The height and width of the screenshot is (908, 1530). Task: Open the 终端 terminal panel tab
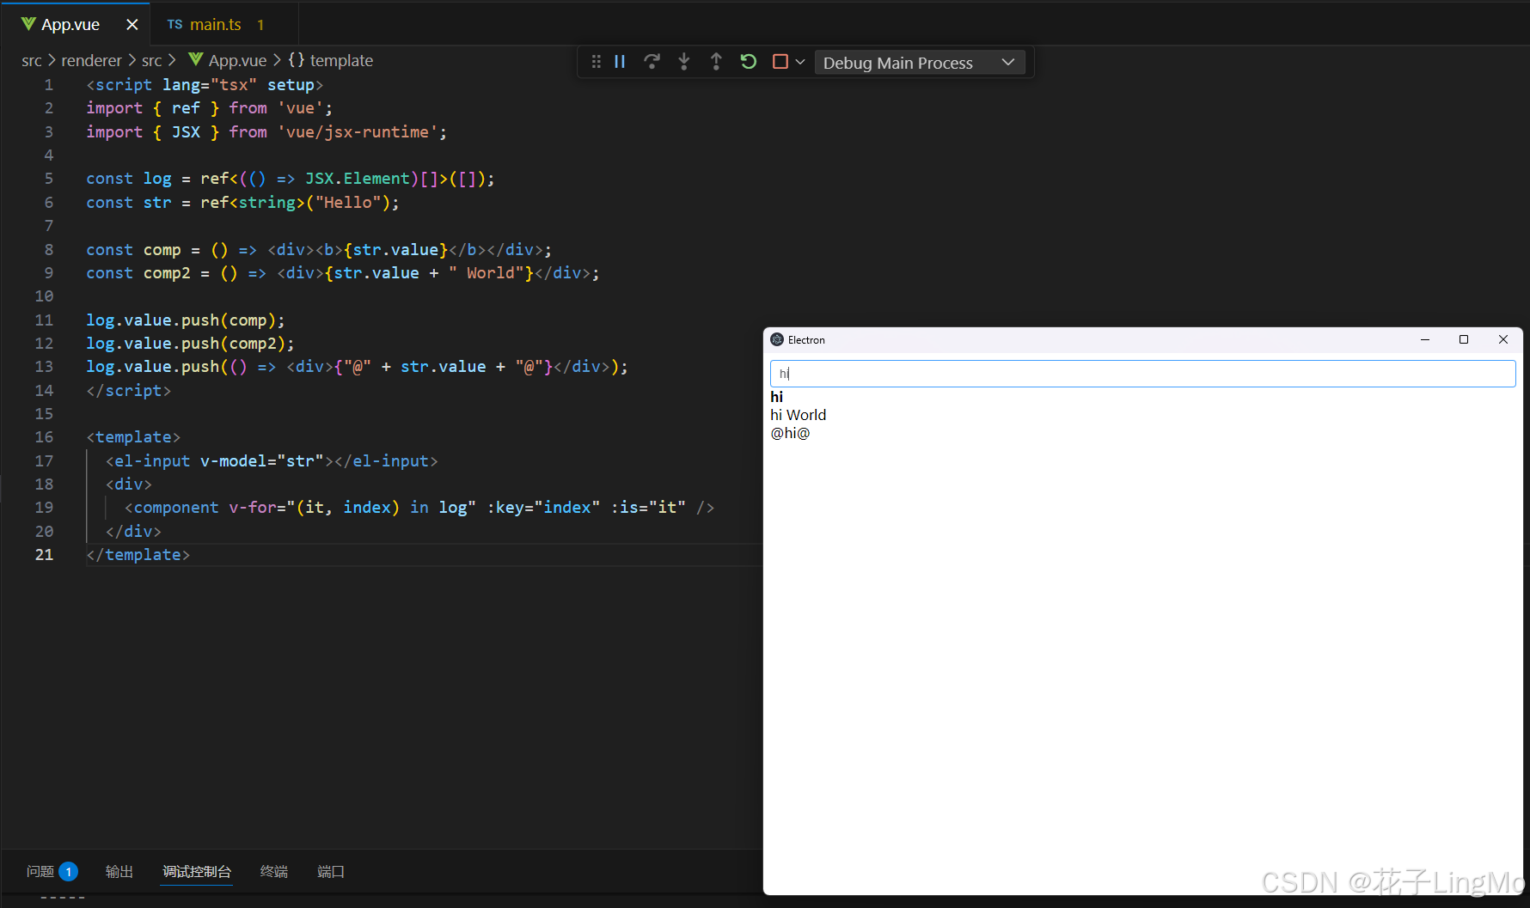(x=274, y=872)
